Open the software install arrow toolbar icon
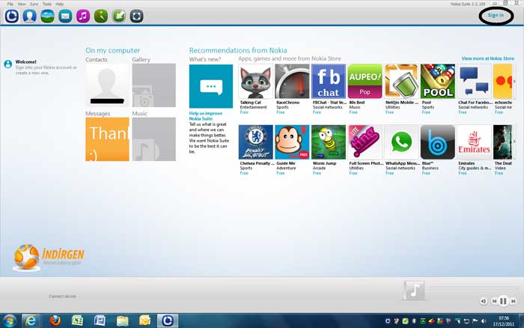 click(x=118, y=16)
